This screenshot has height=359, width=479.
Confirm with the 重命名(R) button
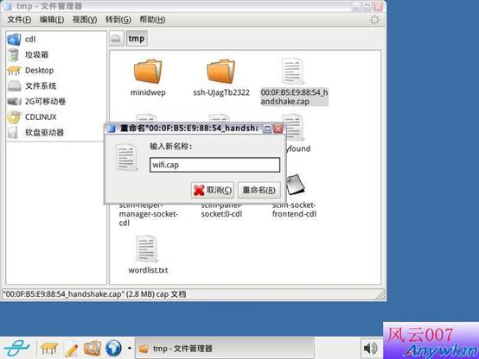259,190
